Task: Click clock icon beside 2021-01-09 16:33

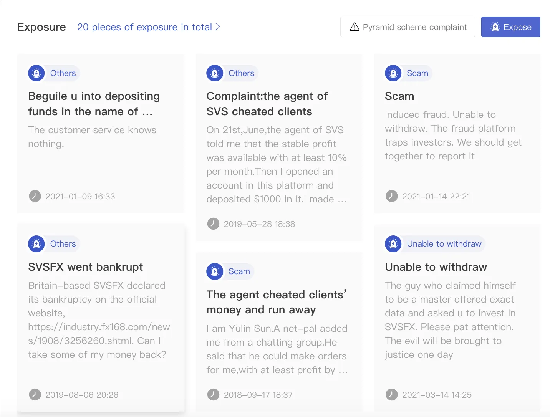Action: [35, 196]
